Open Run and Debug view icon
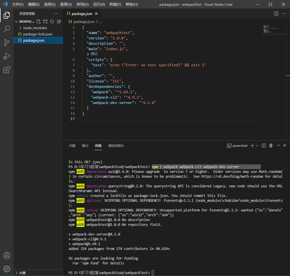This screenshot has width=290, height=276. pos(7,56)
